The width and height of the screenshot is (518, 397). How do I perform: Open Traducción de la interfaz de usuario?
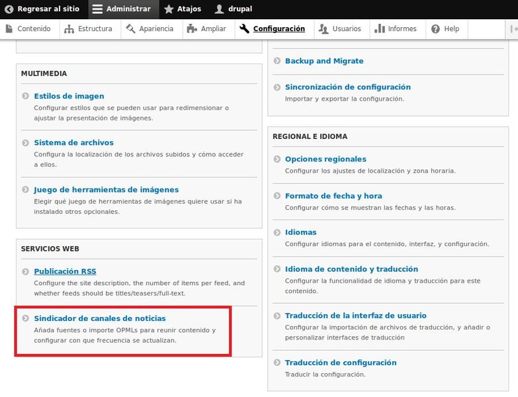coord(356,316)
